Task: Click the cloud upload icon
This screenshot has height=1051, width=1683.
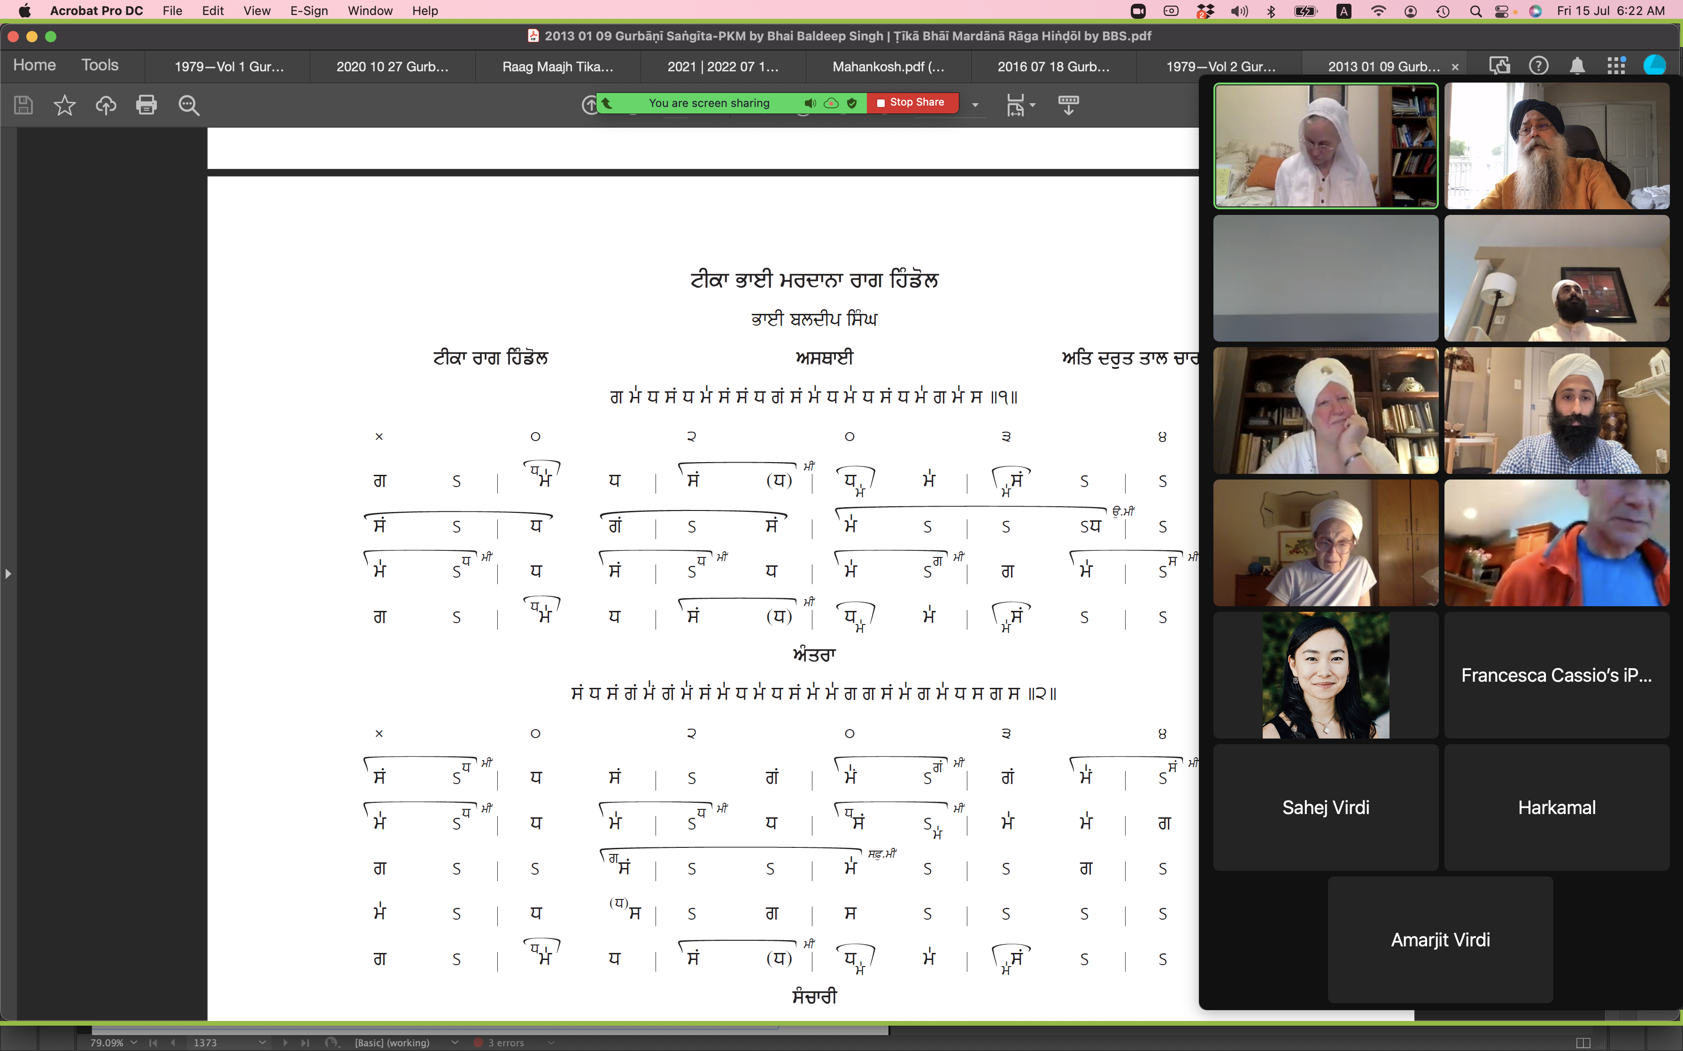Action: pyautogui.click(x=106, y=105)
